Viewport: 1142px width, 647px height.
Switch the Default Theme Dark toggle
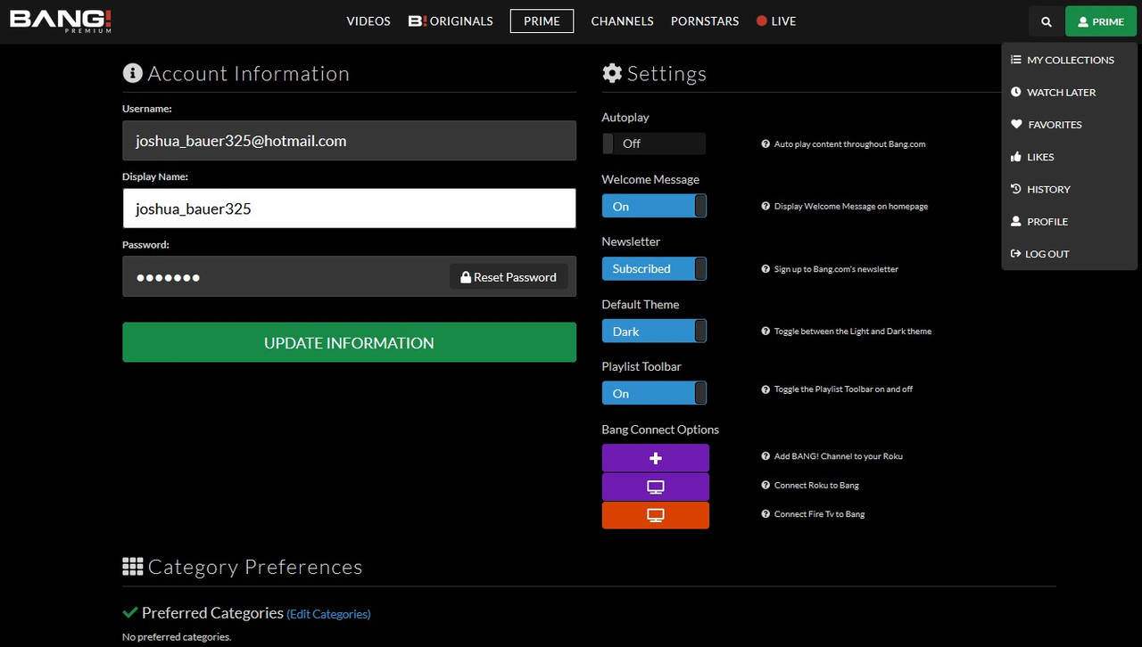tap(654, 331)
